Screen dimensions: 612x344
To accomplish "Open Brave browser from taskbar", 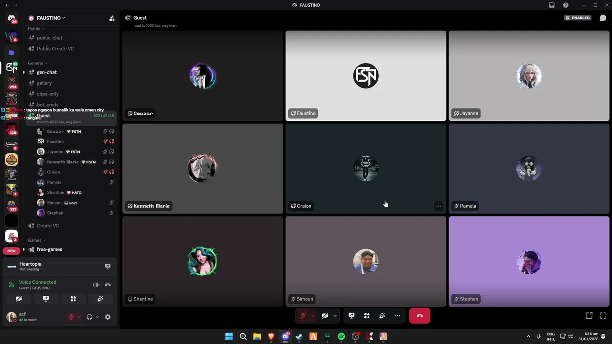I will [271, 336].
